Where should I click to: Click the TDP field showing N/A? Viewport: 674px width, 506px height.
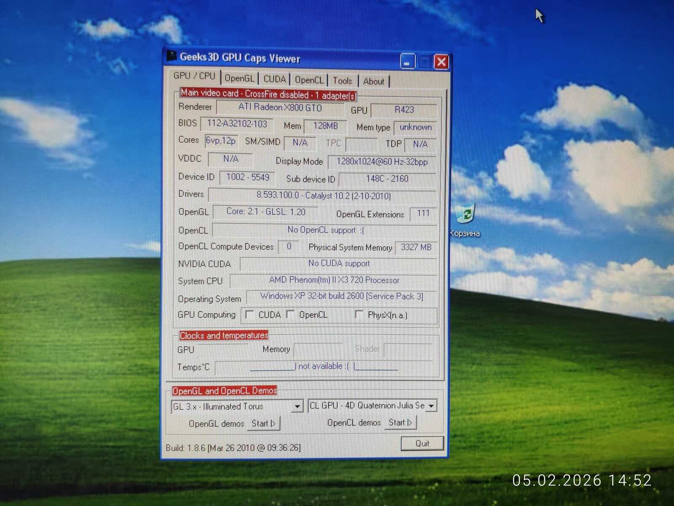(420, 144)
